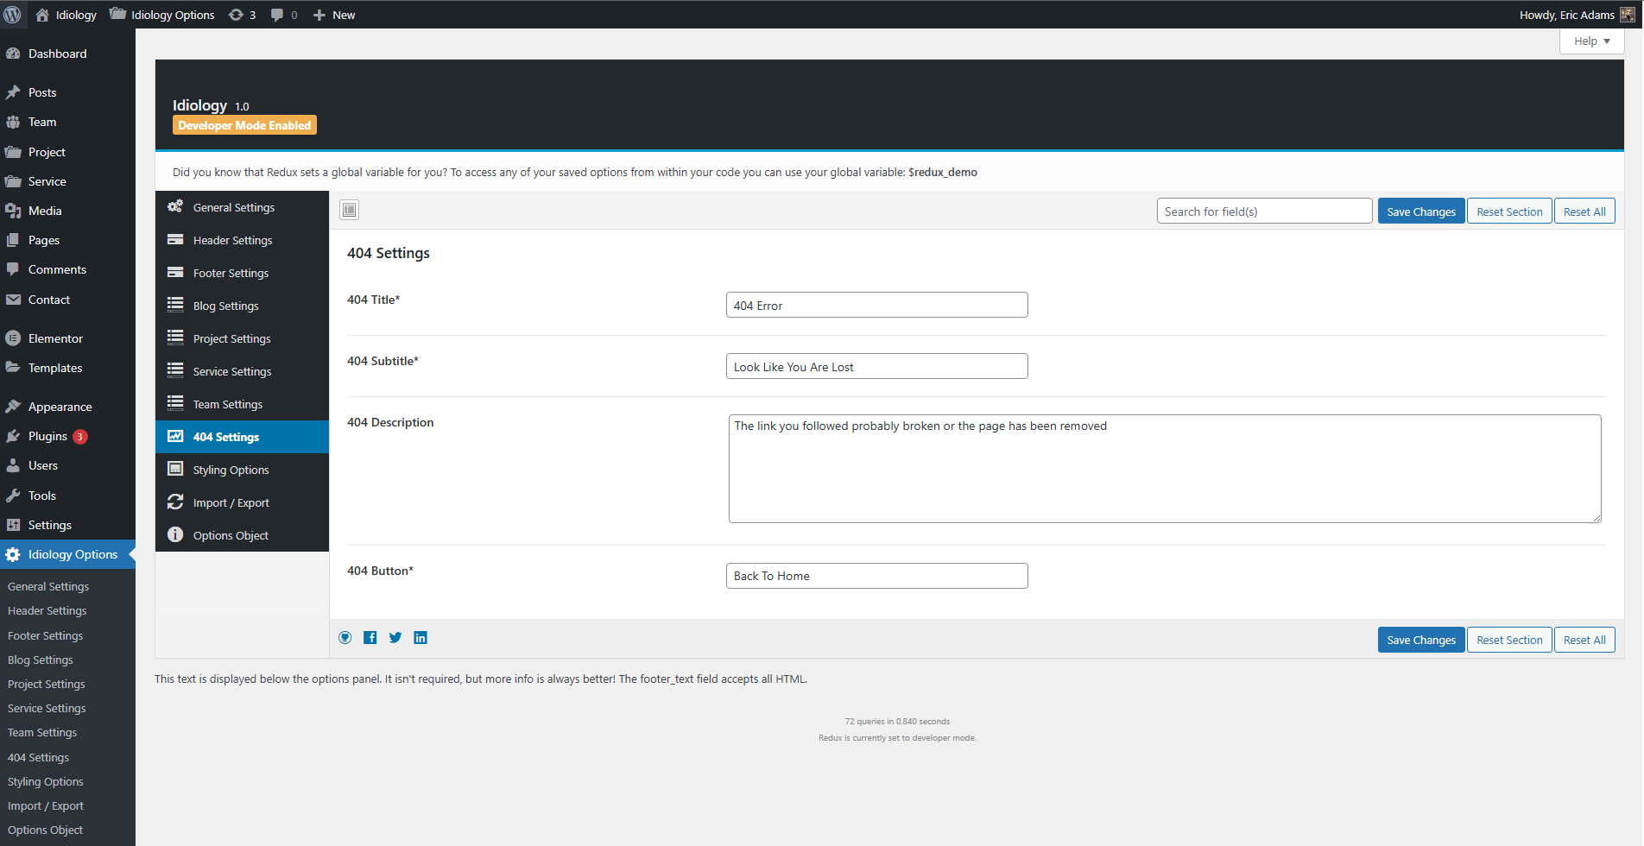Screen dimensions: 1644x846
Task: Click the top Reset Section button
Action: pos(1508,211)
